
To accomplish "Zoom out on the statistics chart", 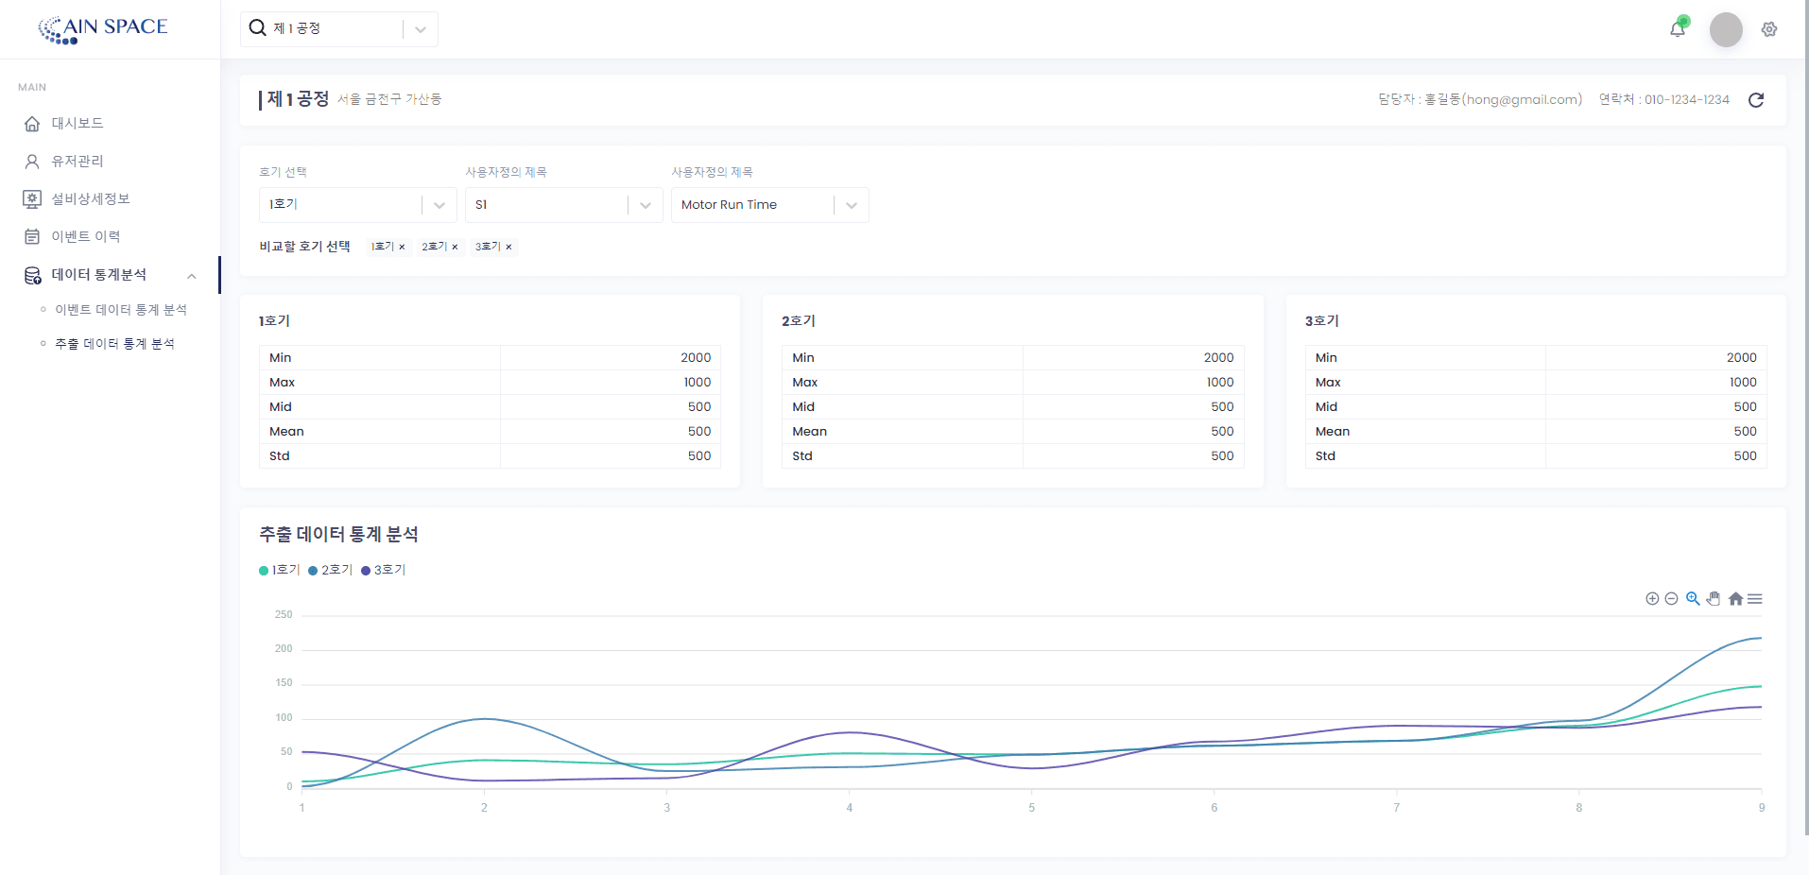I will tap(1671, 598).
